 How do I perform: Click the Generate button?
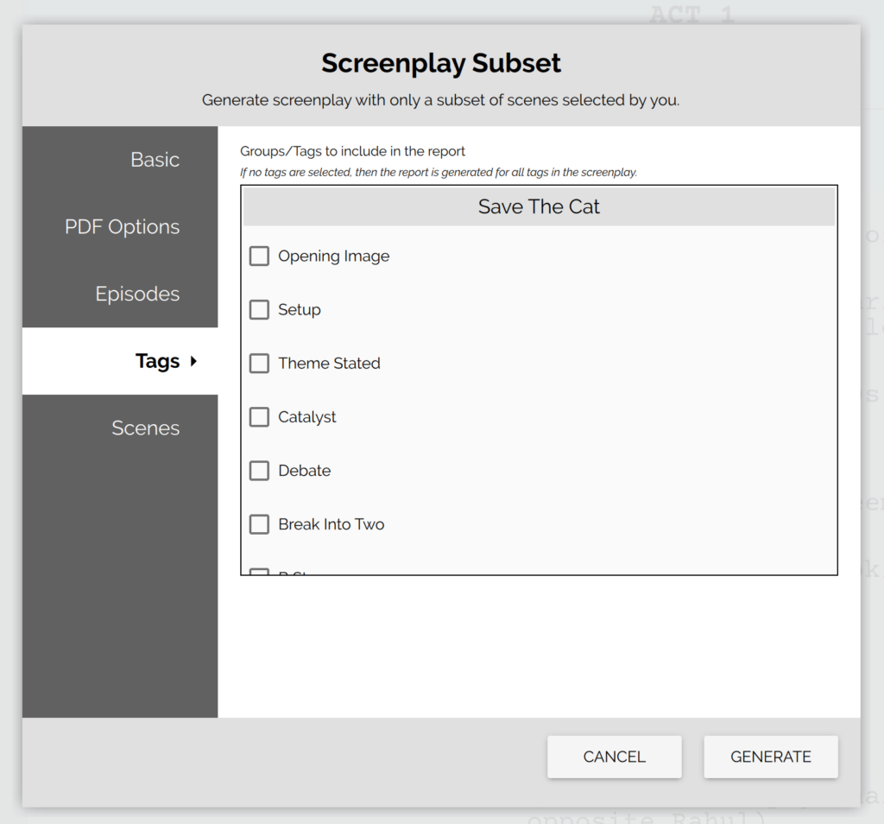[x=770, y=757]
